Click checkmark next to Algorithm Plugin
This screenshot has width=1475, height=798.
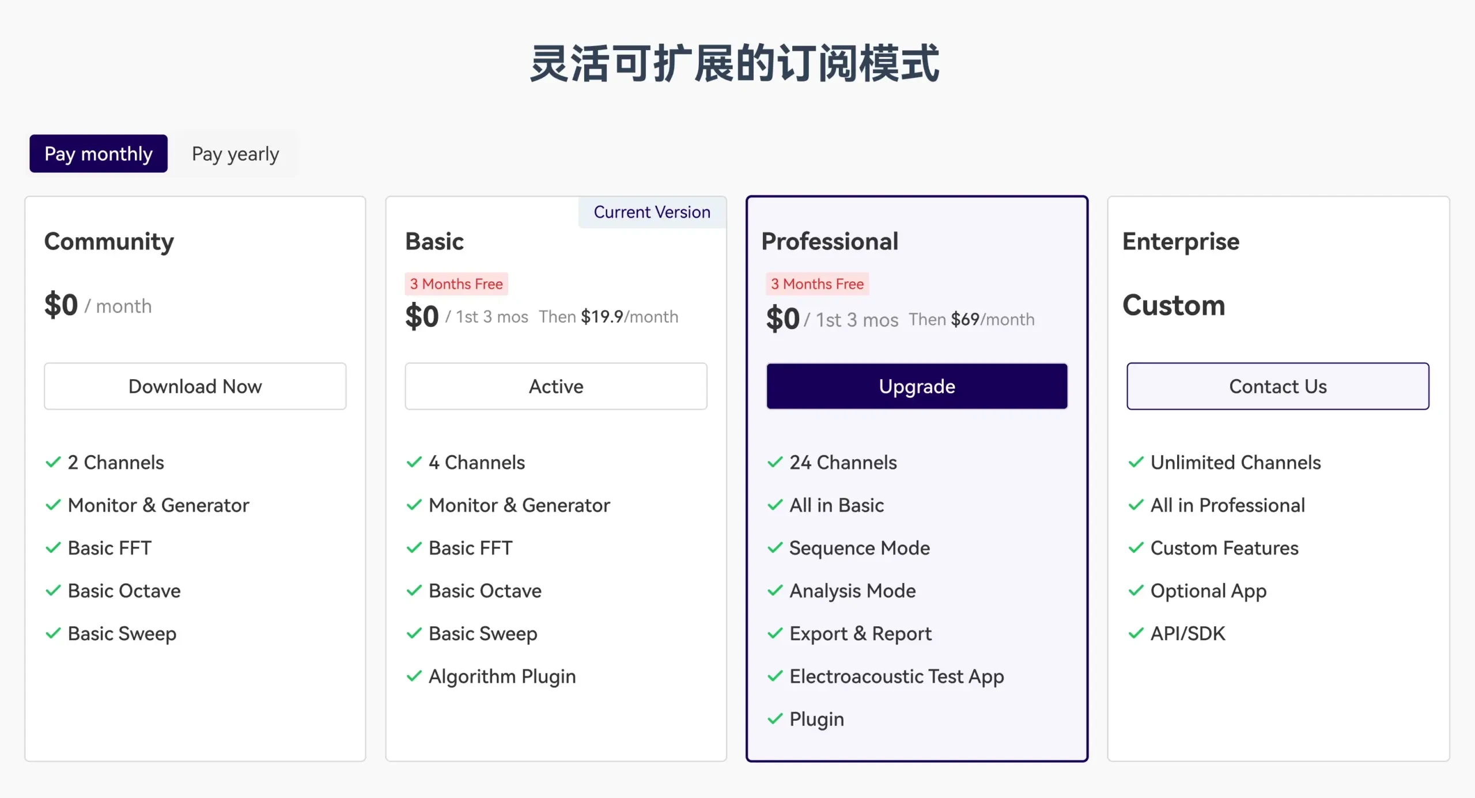(414, 676)
